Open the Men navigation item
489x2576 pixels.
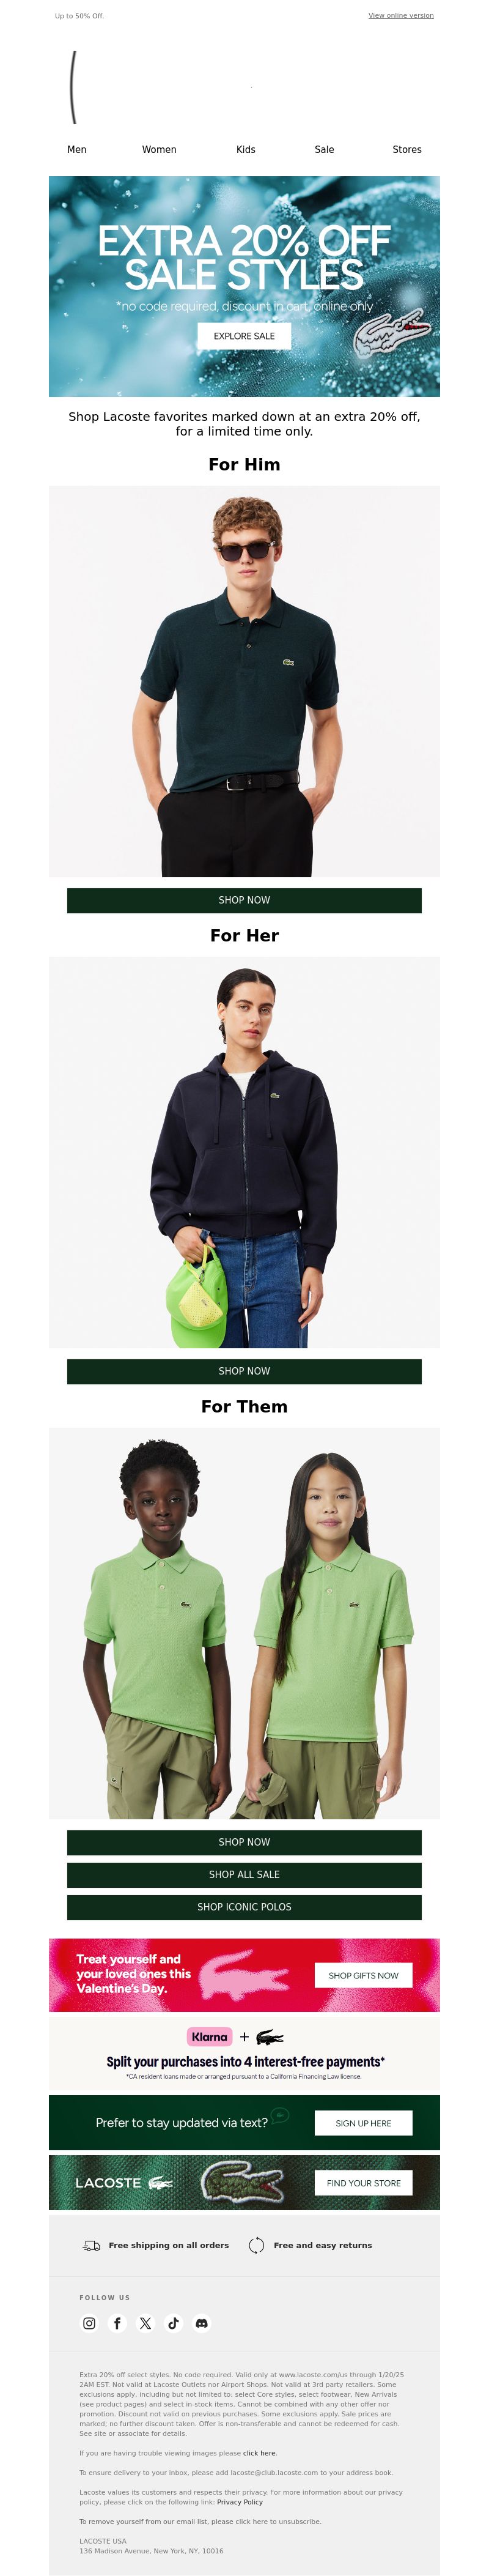tap(77, 149)
